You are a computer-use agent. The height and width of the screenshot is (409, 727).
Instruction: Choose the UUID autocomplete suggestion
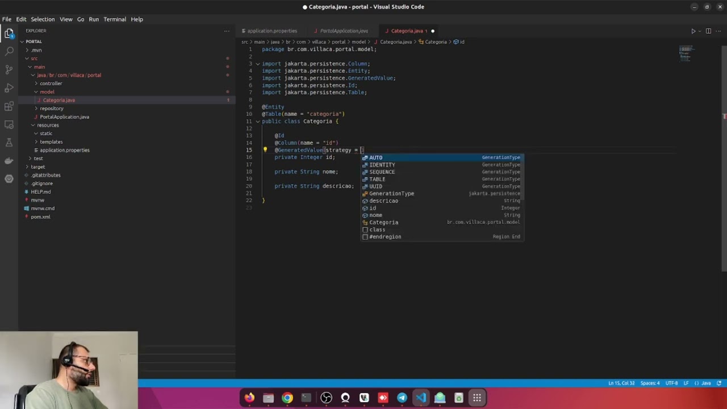442,186
